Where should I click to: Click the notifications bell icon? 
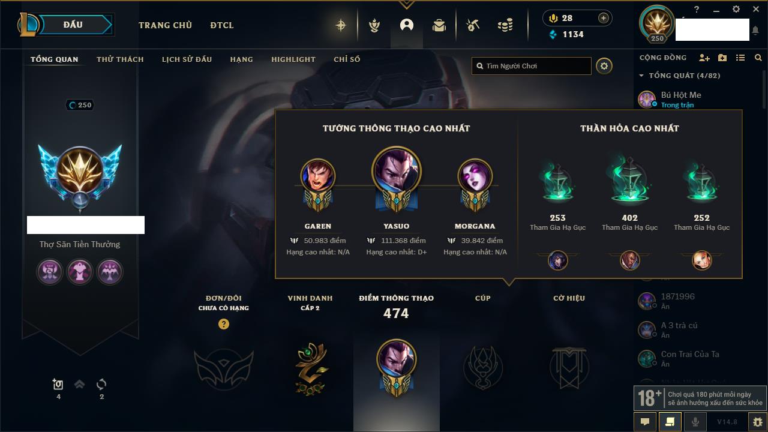(x=755, y=31)
